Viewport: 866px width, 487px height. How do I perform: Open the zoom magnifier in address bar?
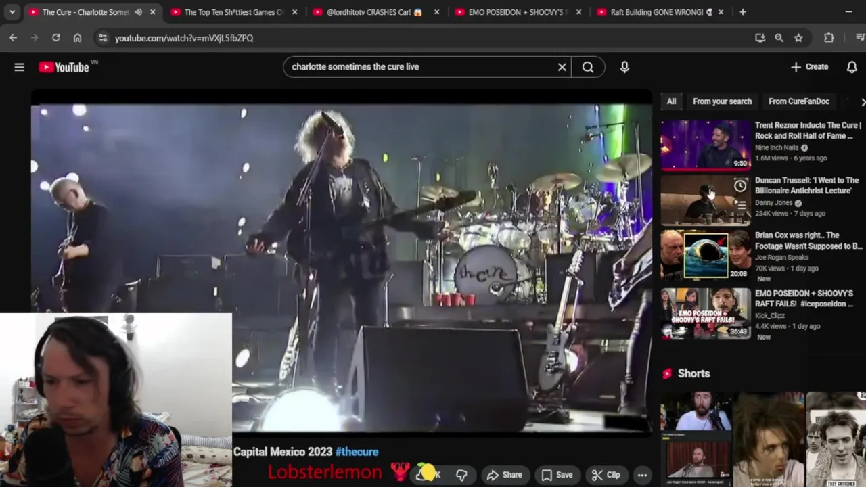[779, 38]
